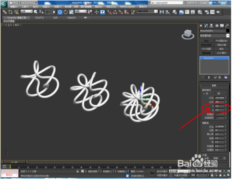Open the Curve Editor
The width and height of the screenshot is (232, 179).
(x=187, y=12)
